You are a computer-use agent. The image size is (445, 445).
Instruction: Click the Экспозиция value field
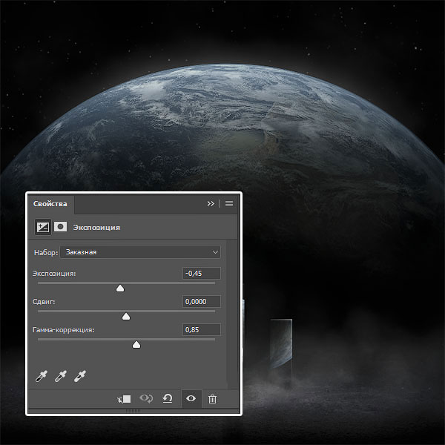click(202, 273)
